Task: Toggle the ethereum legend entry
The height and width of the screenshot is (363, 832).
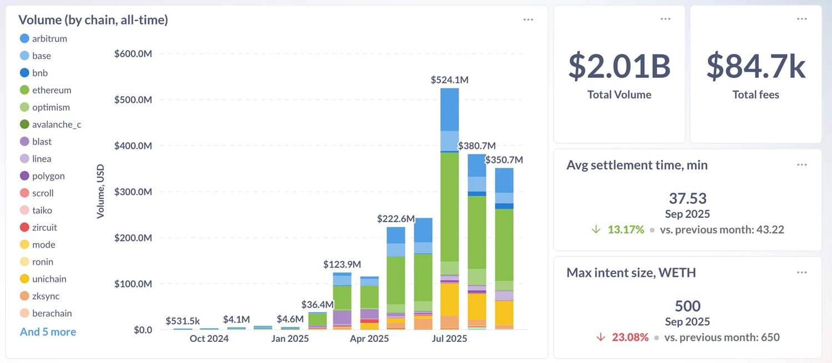Action: 52,90
